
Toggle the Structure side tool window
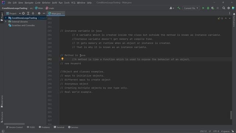coord(2,117)
